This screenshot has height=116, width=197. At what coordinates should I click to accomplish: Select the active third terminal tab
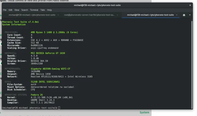tap(150, 15)
